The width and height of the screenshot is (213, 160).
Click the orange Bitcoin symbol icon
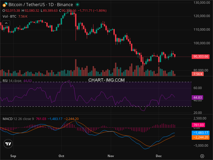pyautogui.click(x=5, y=5)
